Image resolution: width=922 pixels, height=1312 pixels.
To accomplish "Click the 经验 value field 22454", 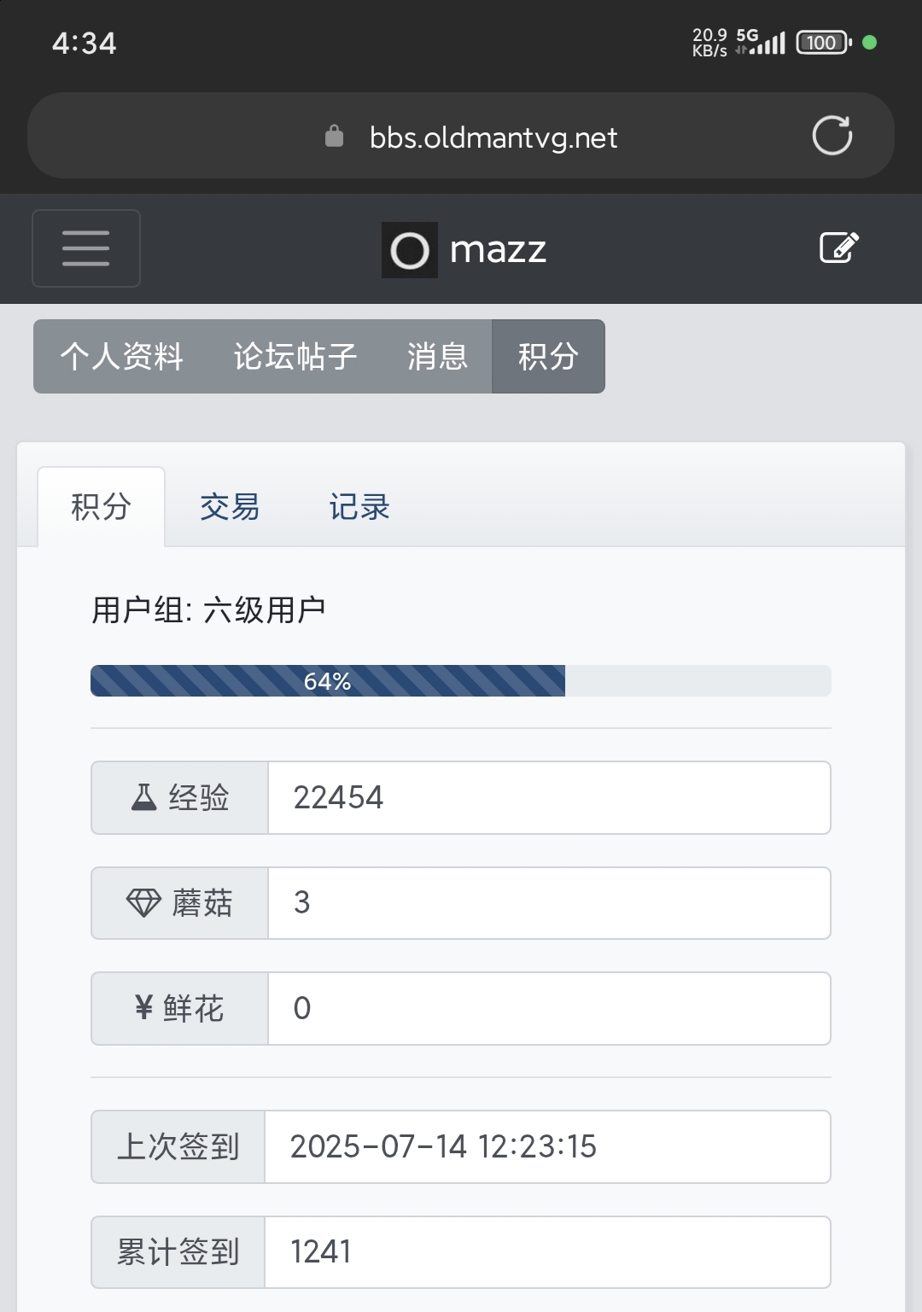I will [x=549, y=797].
